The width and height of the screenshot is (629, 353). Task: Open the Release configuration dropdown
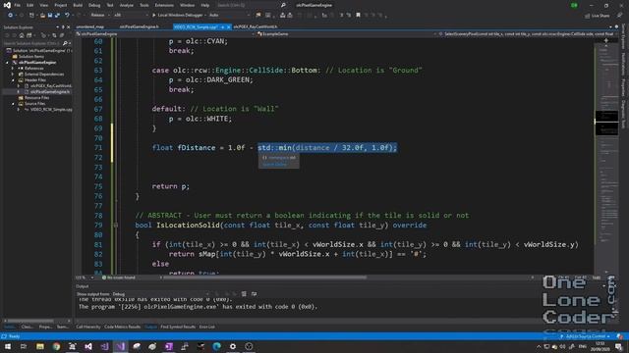click(100, 16)
